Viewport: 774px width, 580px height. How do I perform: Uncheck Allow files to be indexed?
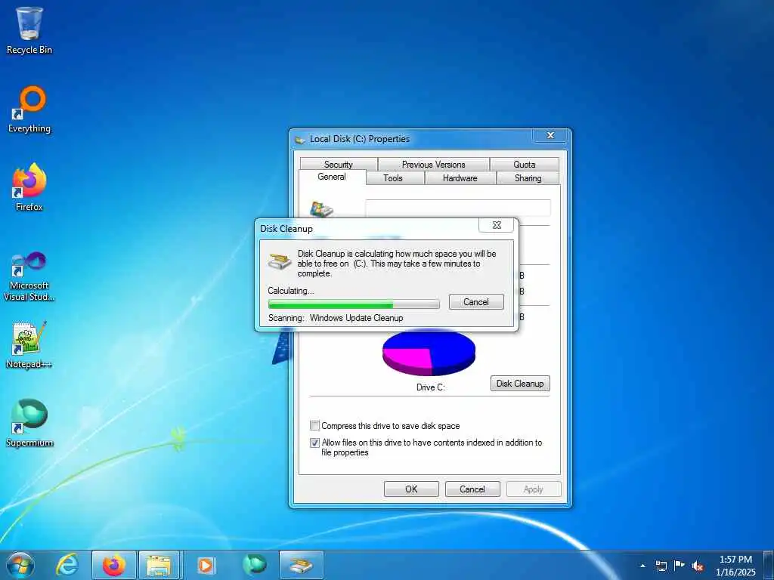point(314,443)
